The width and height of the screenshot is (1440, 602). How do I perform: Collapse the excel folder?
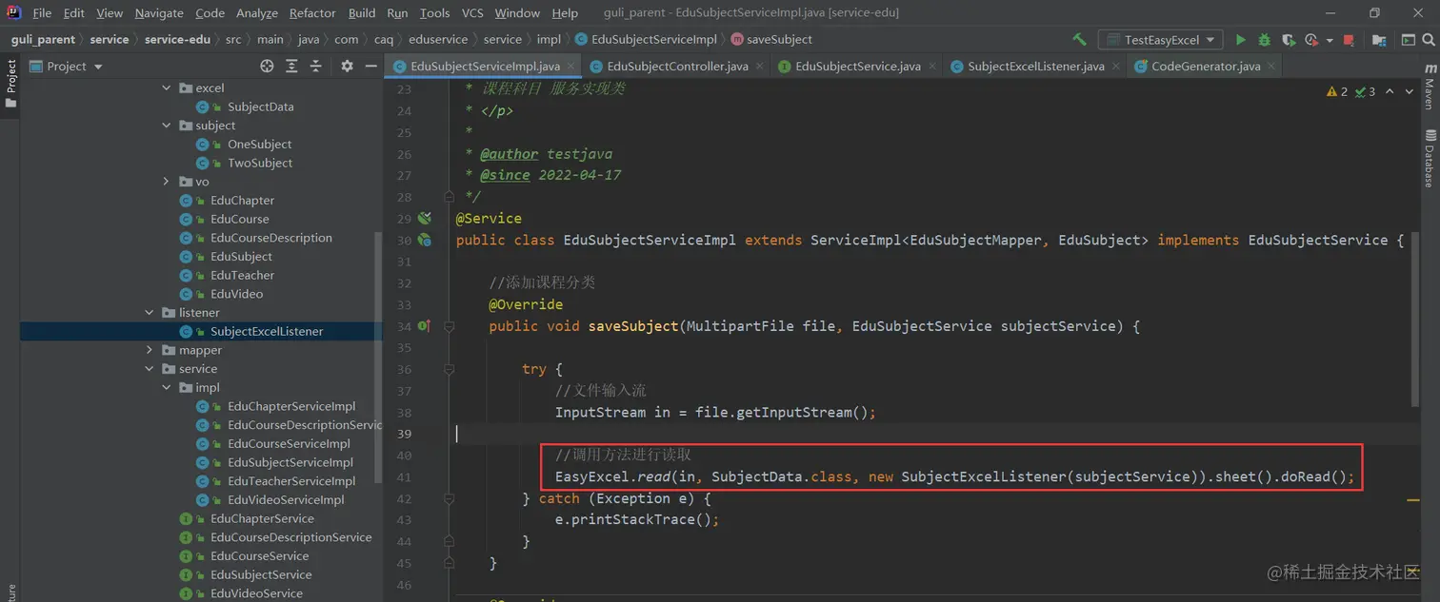pos(167,87)
